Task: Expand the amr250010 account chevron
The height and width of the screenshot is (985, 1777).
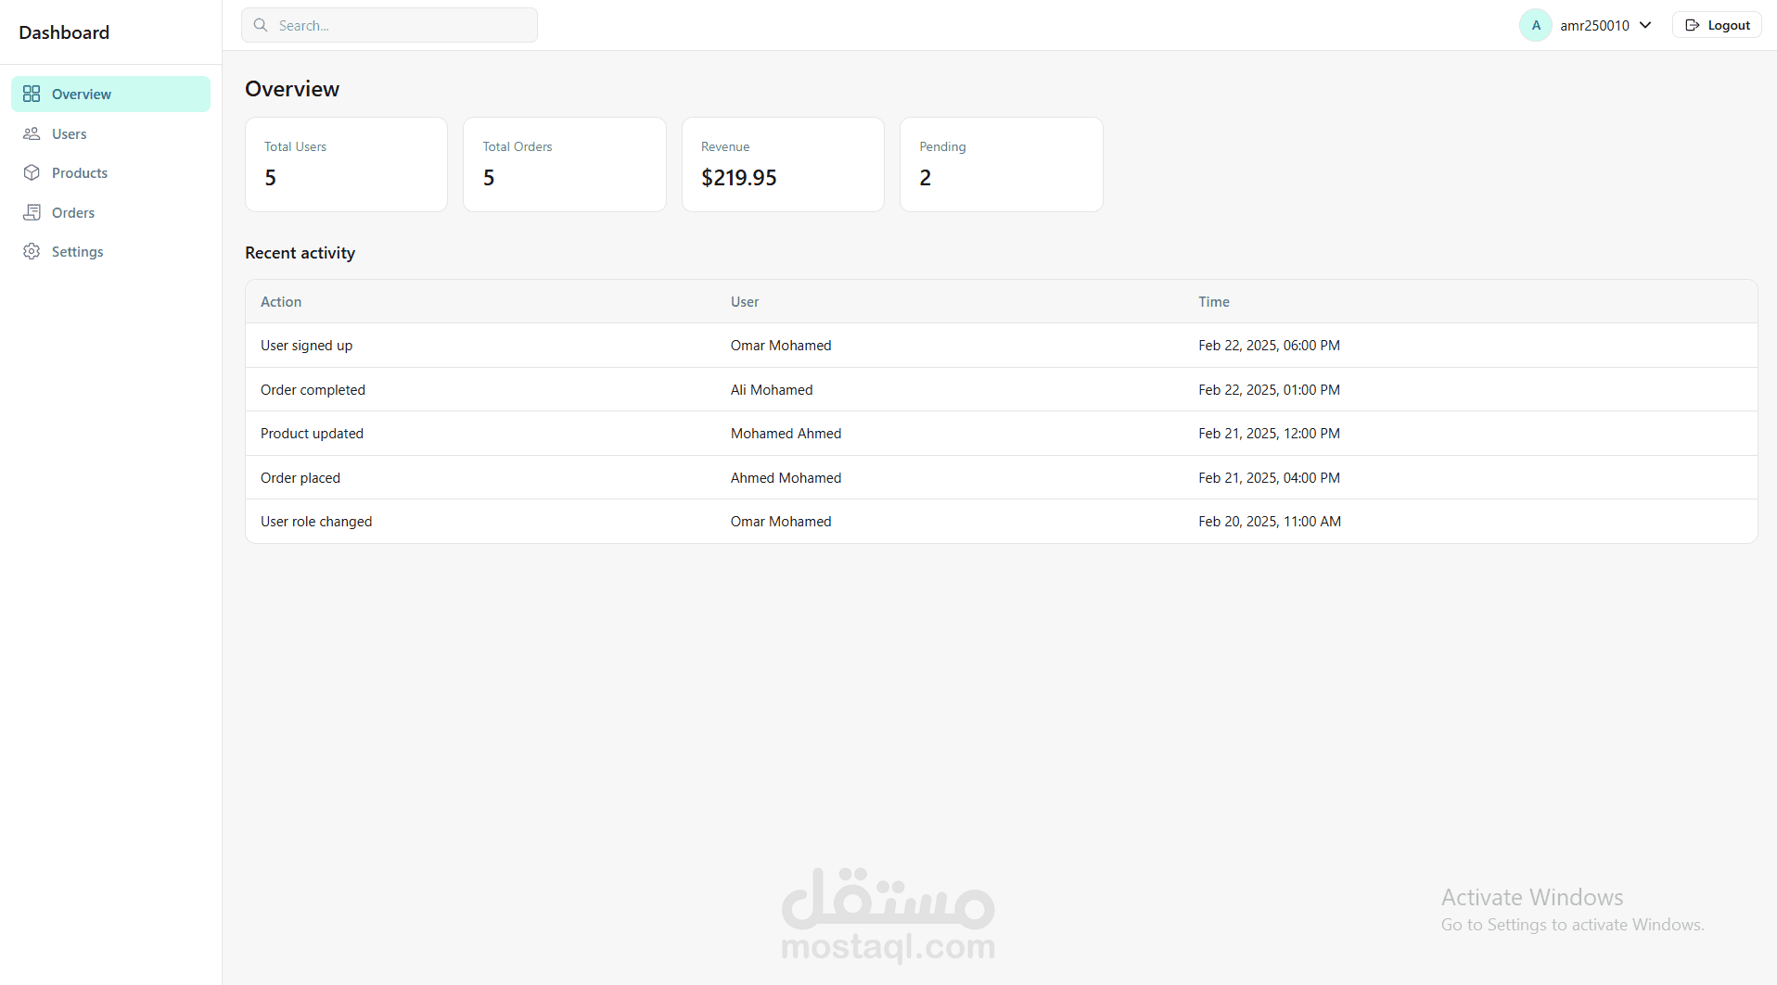Action: pyautogui.click(x=1645, y=25)
